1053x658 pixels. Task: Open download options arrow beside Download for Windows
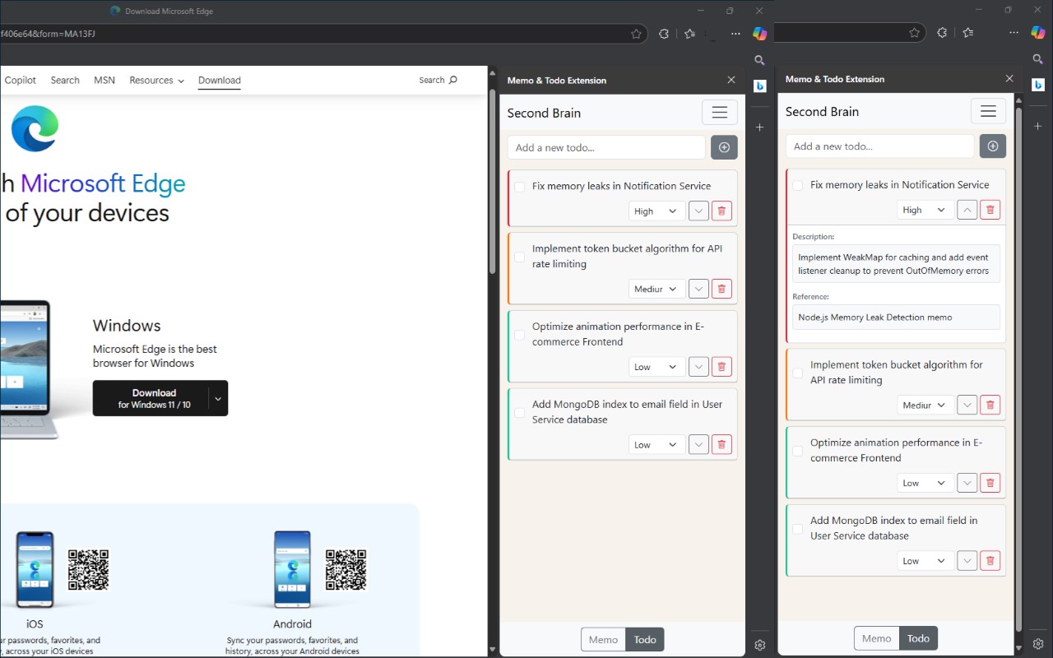coord(218,398)
